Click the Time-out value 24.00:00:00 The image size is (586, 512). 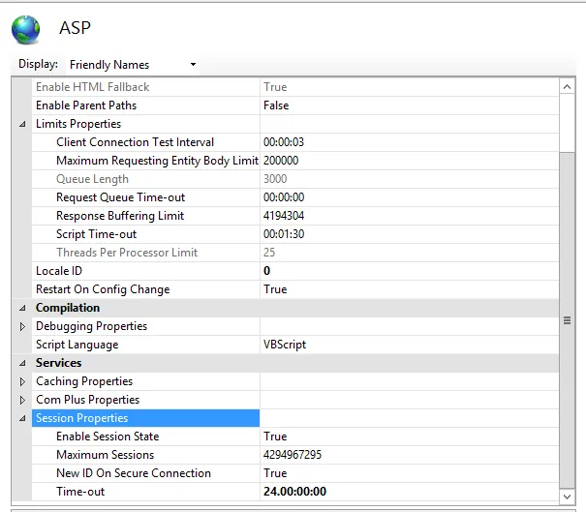(295, 492)
